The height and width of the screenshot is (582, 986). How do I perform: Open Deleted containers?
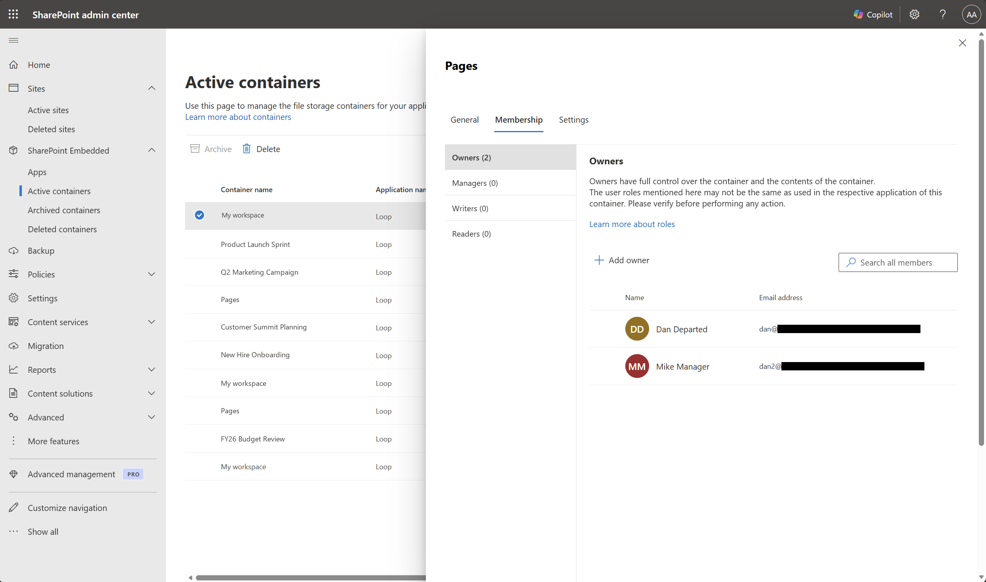(62, 229)
